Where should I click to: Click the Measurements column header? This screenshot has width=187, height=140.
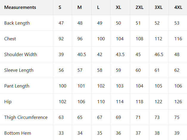coord(20,7)
